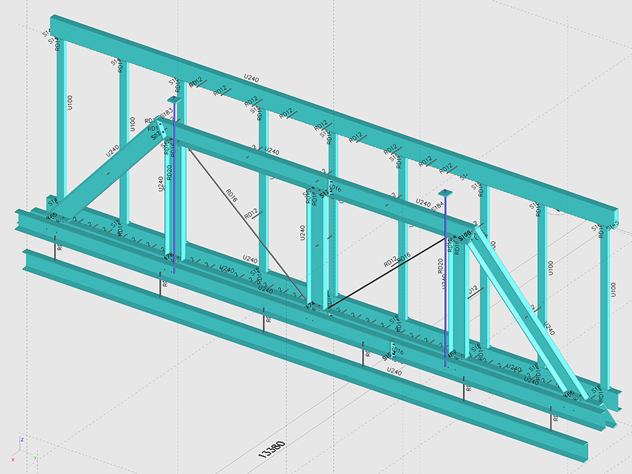Click the square plate atop left blue rod
Image resolution: width=632 pixels, height=474 pixels.
[174, 99]
